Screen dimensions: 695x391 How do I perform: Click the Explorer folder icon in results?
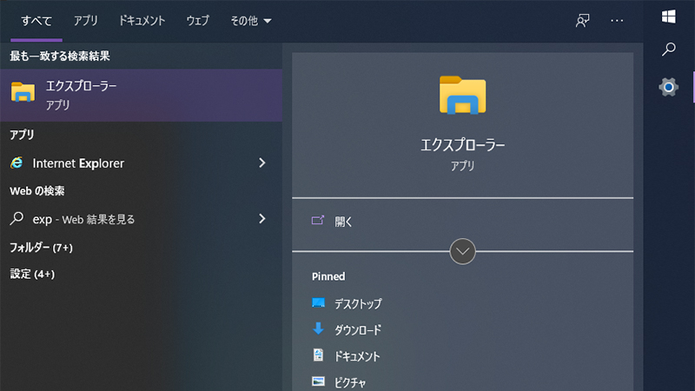point(23,92)
